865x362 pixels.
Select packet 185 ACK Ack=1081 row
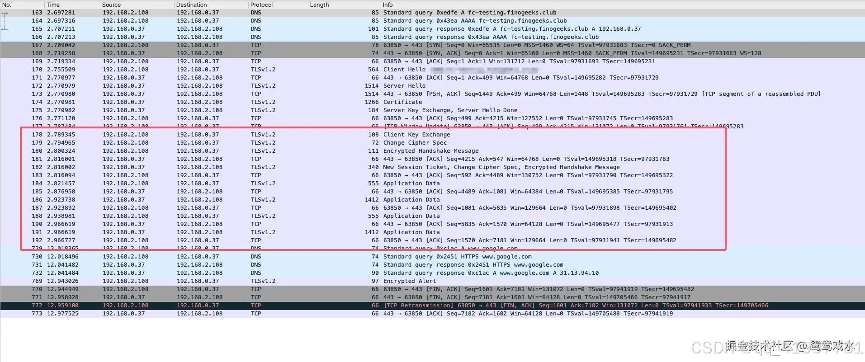pyautogui.click(x=432, y=192)
